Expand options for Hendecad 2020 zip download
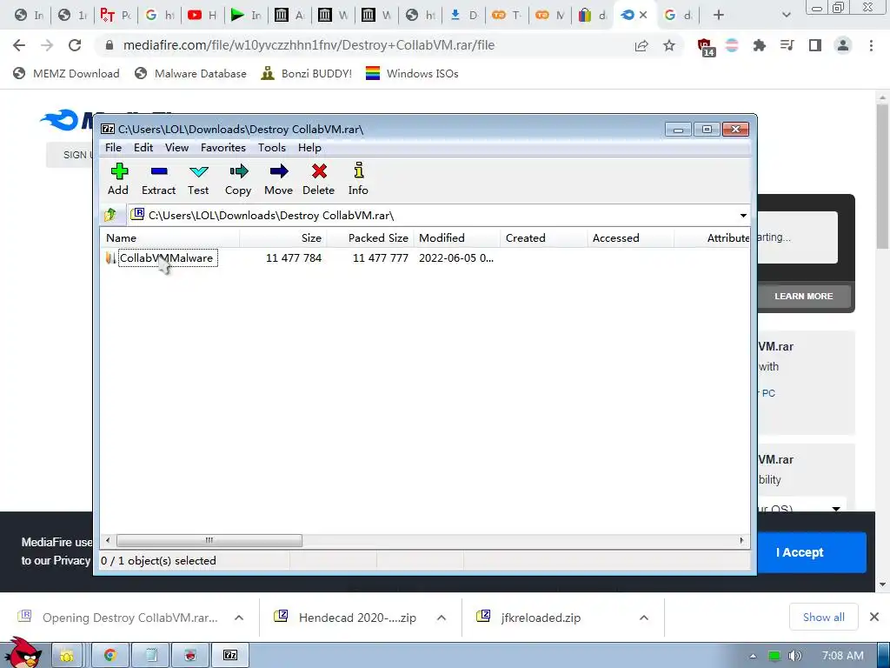Screen dimensions: 890x668 [x=442, y=618]
